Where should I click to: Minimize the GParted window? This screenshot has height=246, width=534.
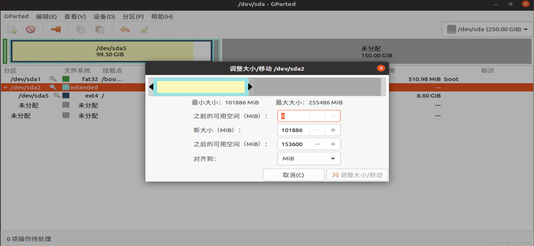(496, 4)
